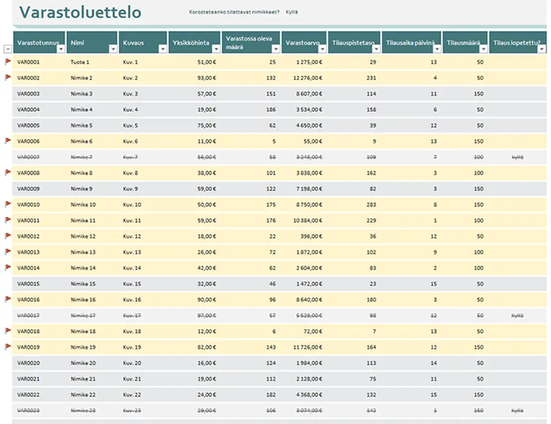
Task: Select cell VAR0005
Action: pos(29,125)
